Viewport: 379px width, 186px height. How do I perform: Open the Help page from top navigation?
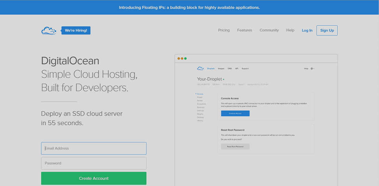[x=290, y=30]
